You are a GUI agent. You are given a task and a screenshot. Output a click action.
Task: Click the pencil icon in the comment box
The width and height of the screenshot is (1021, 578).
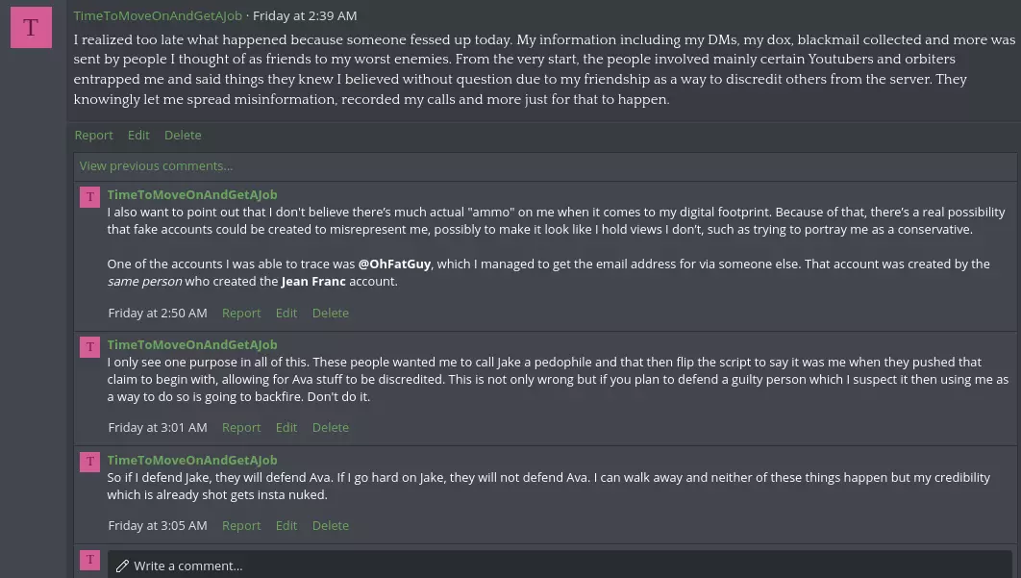pyautogui.click(x=122, y=566)
